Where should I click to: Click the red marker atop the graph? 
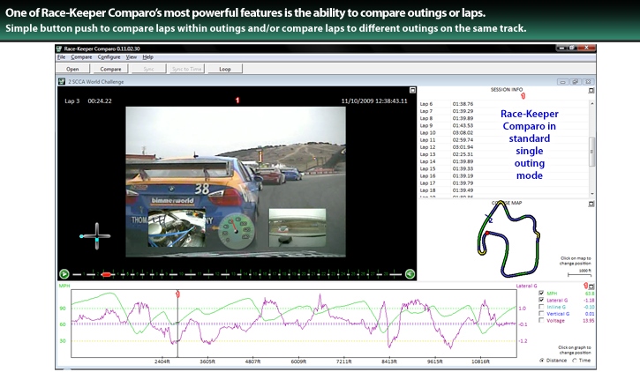coord(177,293)
